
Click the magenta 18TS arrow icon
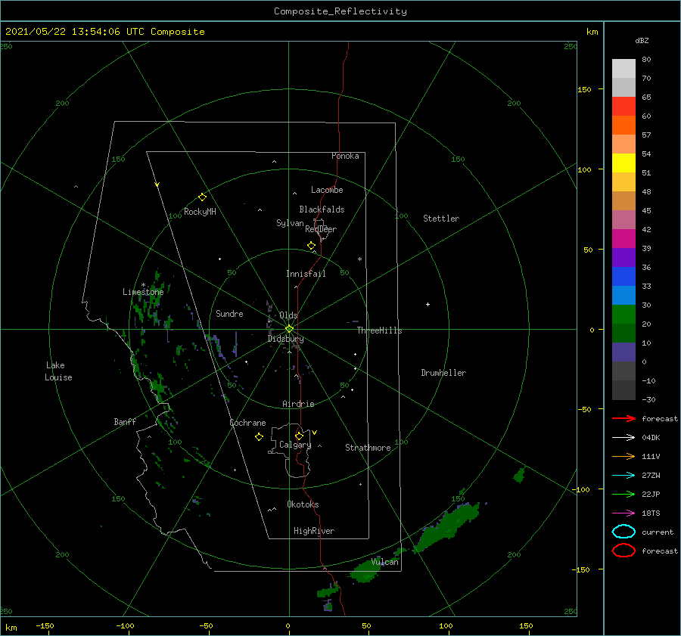click(623, 513)
